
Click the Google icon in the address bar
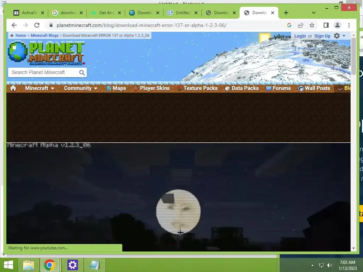[x=289, y=25]
